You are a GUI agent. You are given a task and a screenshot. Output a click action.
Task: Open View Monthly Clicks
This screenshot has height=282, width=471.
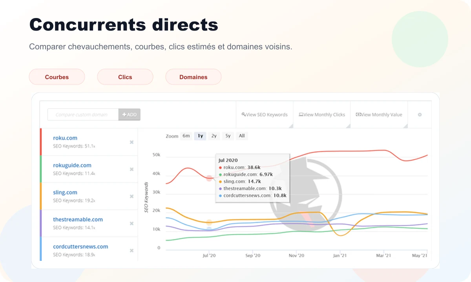322,114
